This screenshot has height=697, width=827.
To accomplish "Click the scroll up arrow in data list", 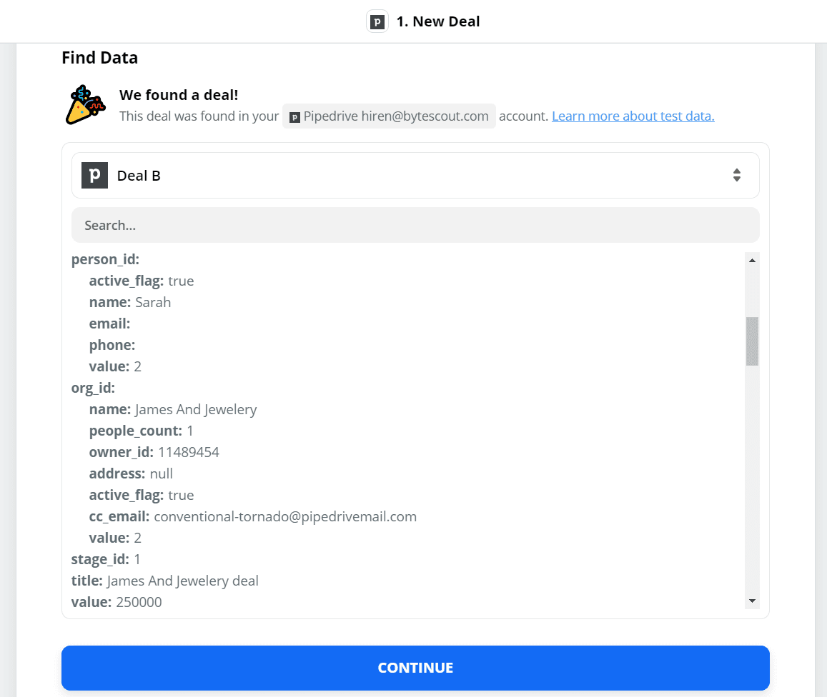I will pos(752,261).
